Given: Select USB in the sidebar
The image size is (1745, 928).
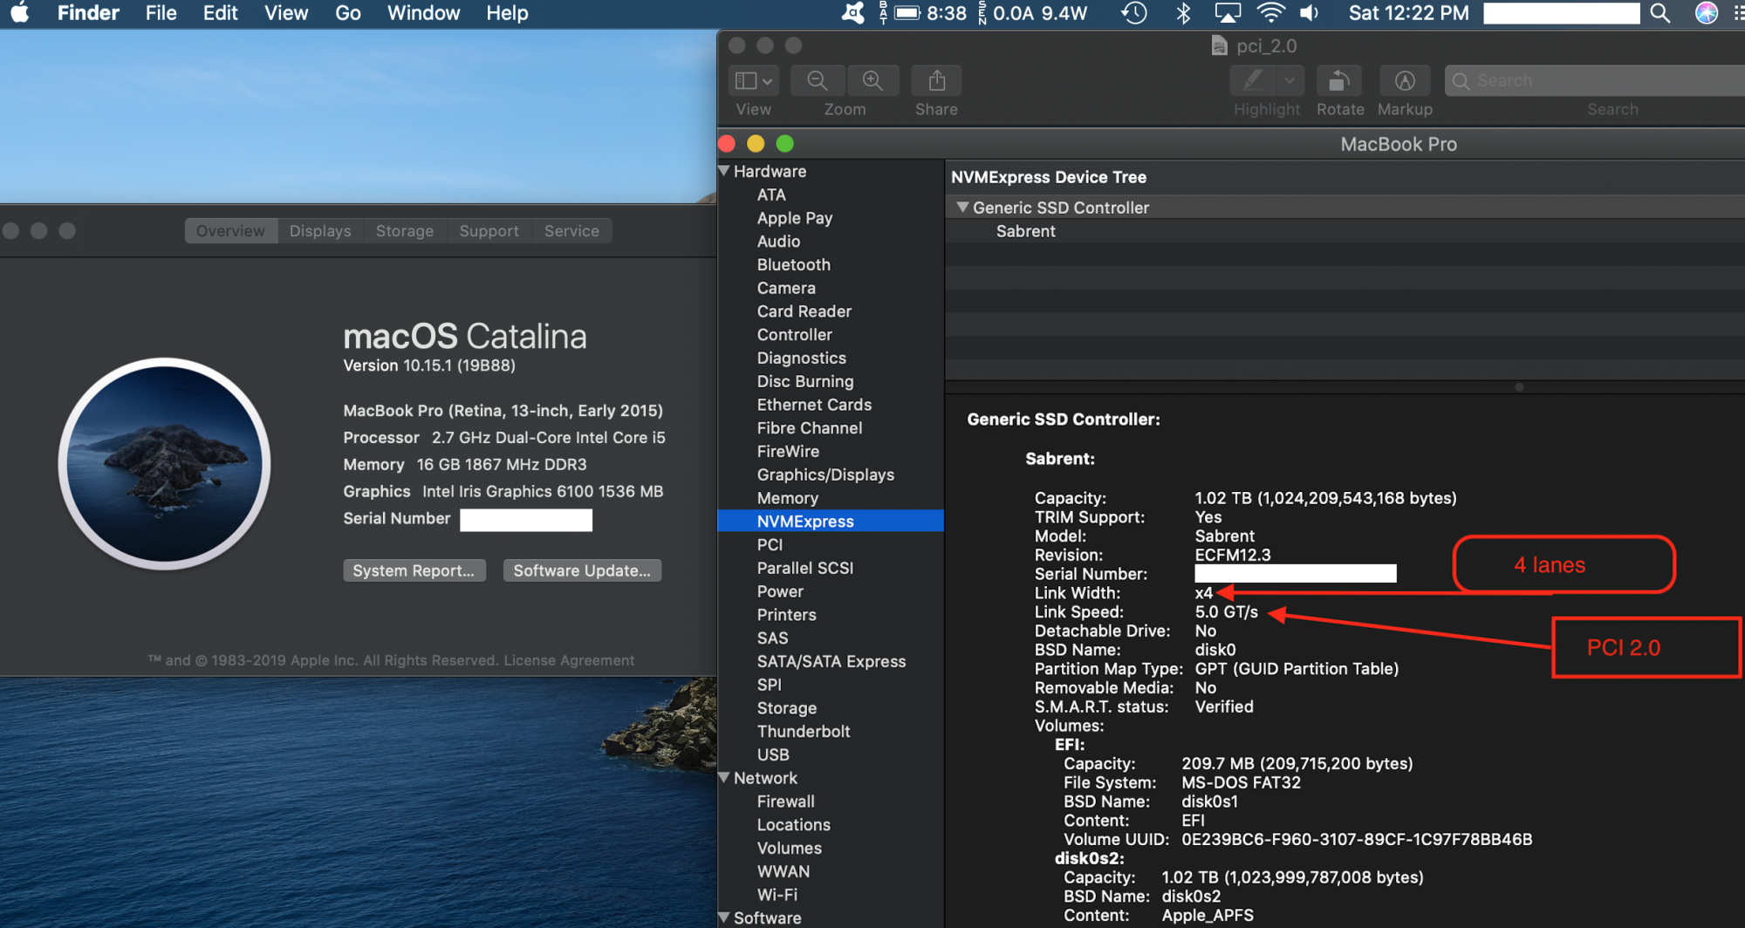Looking at the screenshot, I should [x=773, y=754].
